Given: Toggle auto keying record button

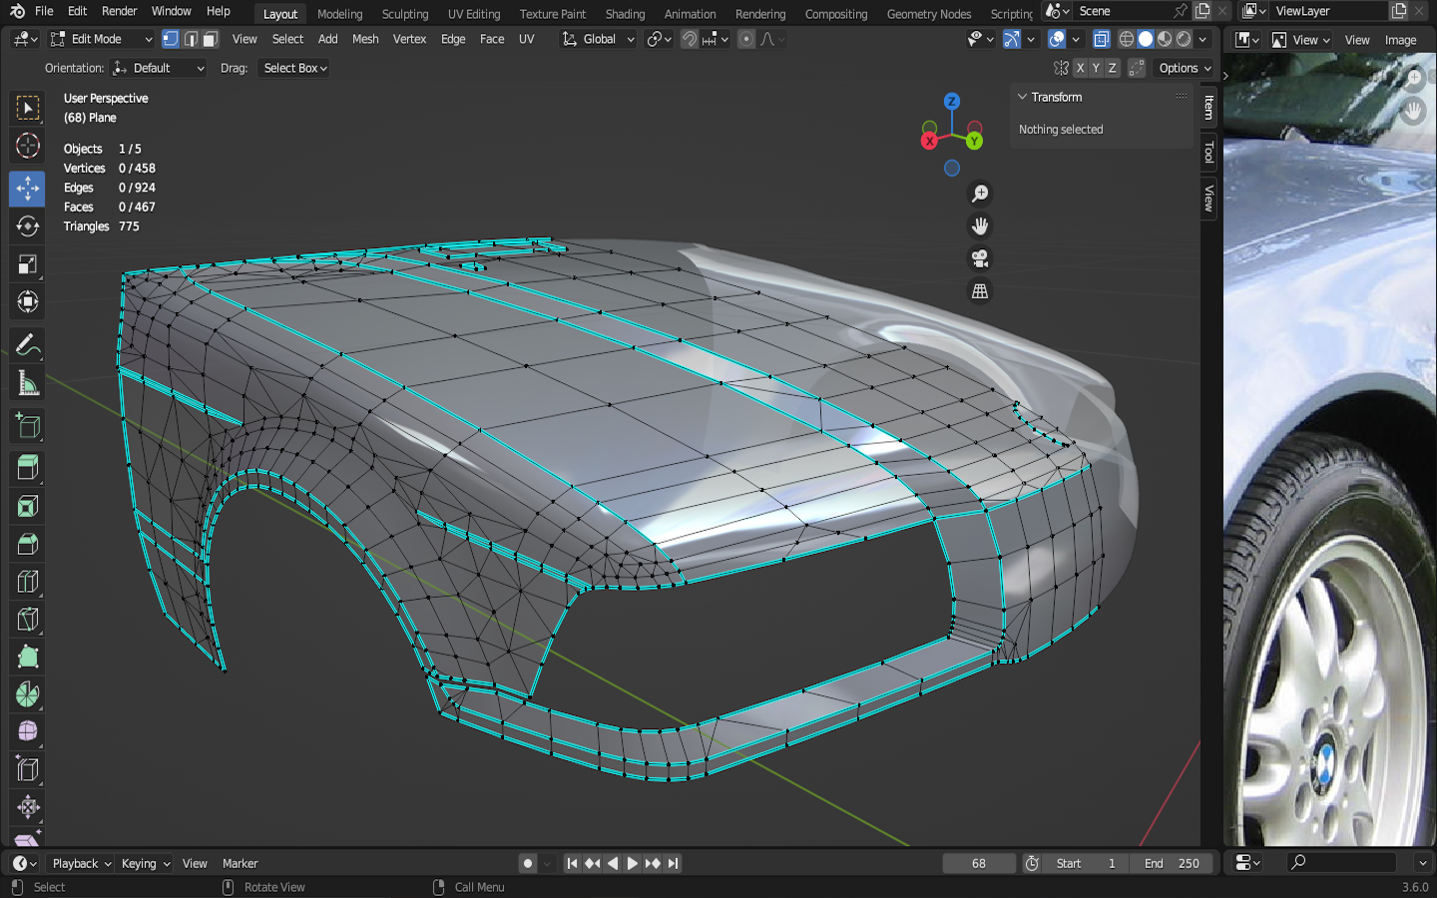Looking at the screenshot, I should 528,863.
